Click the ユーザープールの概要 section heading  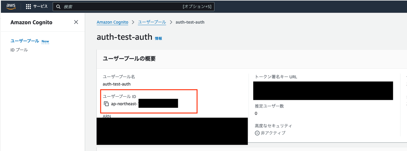(x=129, y=59)
